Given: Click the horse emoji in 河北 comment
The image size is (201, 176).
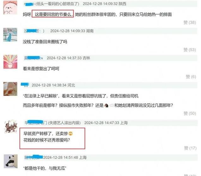Looking at the screenshot, I should (x=106, y=105).
